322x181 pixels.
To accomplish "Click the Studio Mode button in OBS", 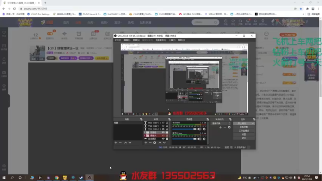I will click(x=244, y=131).
